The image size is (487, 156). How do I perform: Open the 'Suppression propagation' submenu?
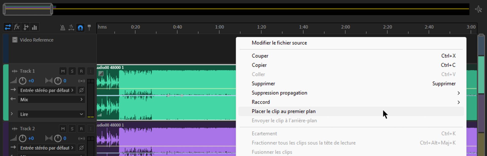[x=351, y=93]
